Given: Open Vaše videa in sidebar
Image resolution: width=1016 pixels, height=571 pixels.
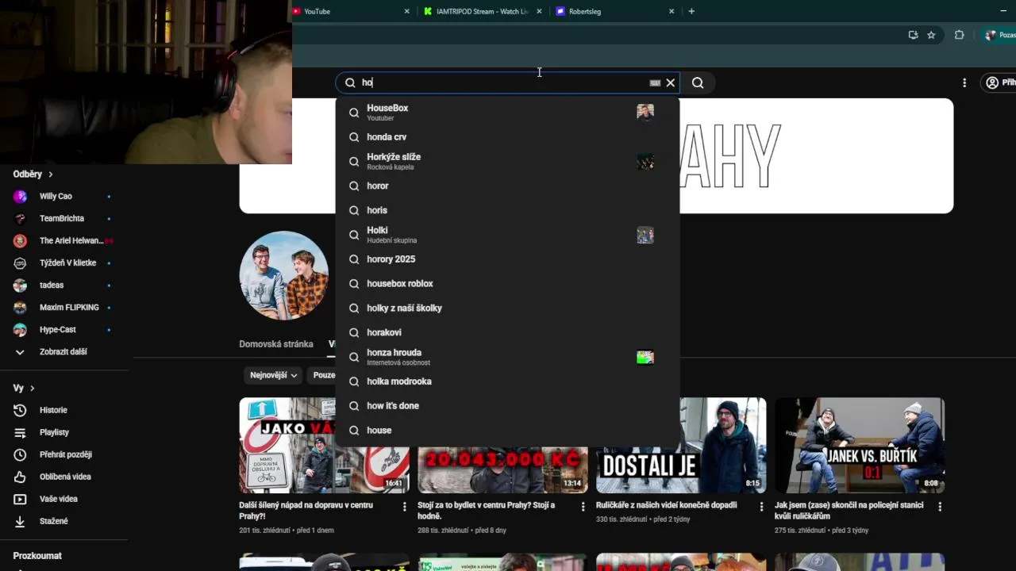Looking at the screenshot, I should 63,499.
